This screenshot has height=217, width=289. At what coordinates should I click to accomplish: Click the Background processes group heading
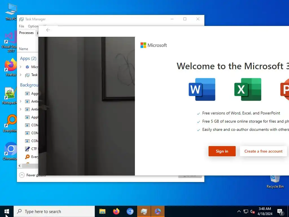(29, 85)
